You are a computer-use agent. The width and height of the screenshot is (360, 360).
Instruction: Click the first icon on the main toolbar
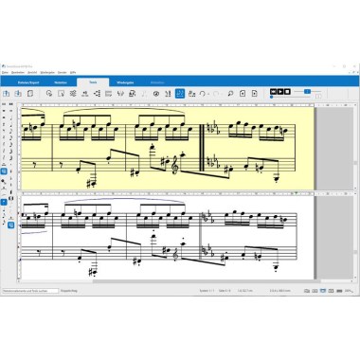pyautogui.click(x=6, y=94)
